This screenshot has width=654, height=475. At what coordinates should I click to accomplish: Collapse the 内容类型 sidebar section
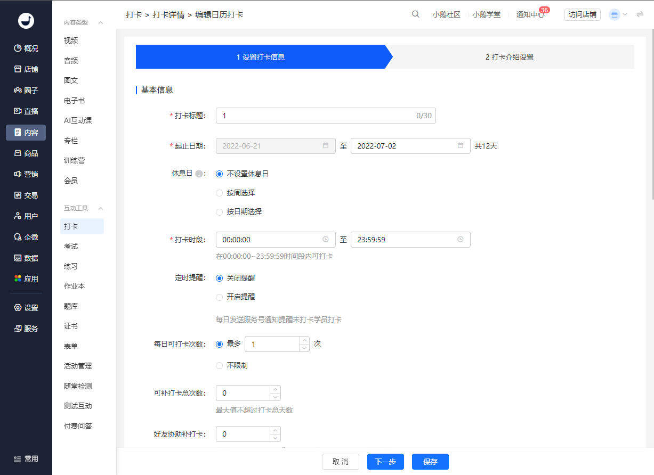click(x=101, y=22)
